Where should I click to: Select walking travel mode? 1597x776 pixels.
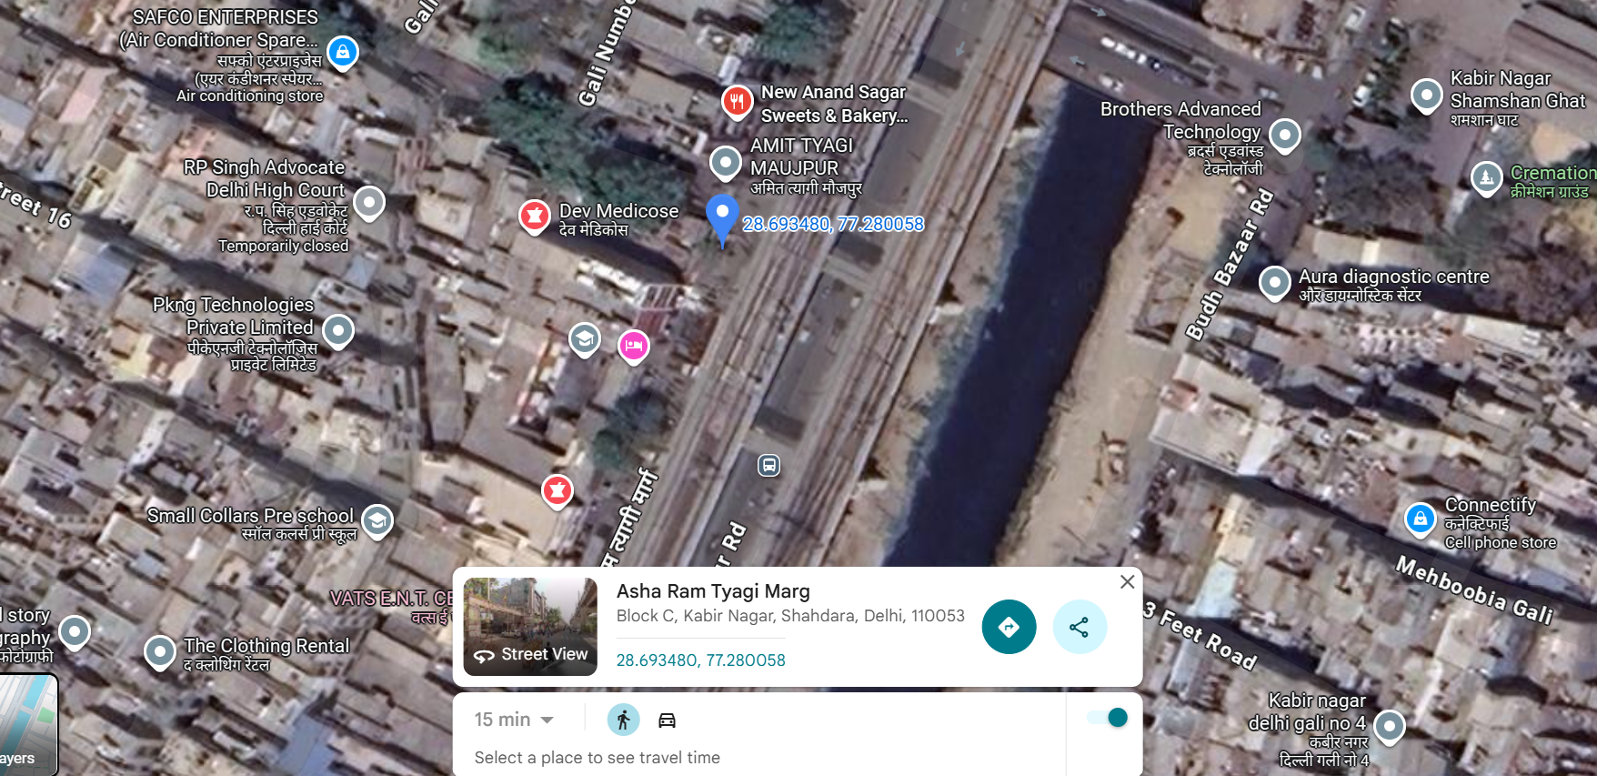tap(623, 720)
